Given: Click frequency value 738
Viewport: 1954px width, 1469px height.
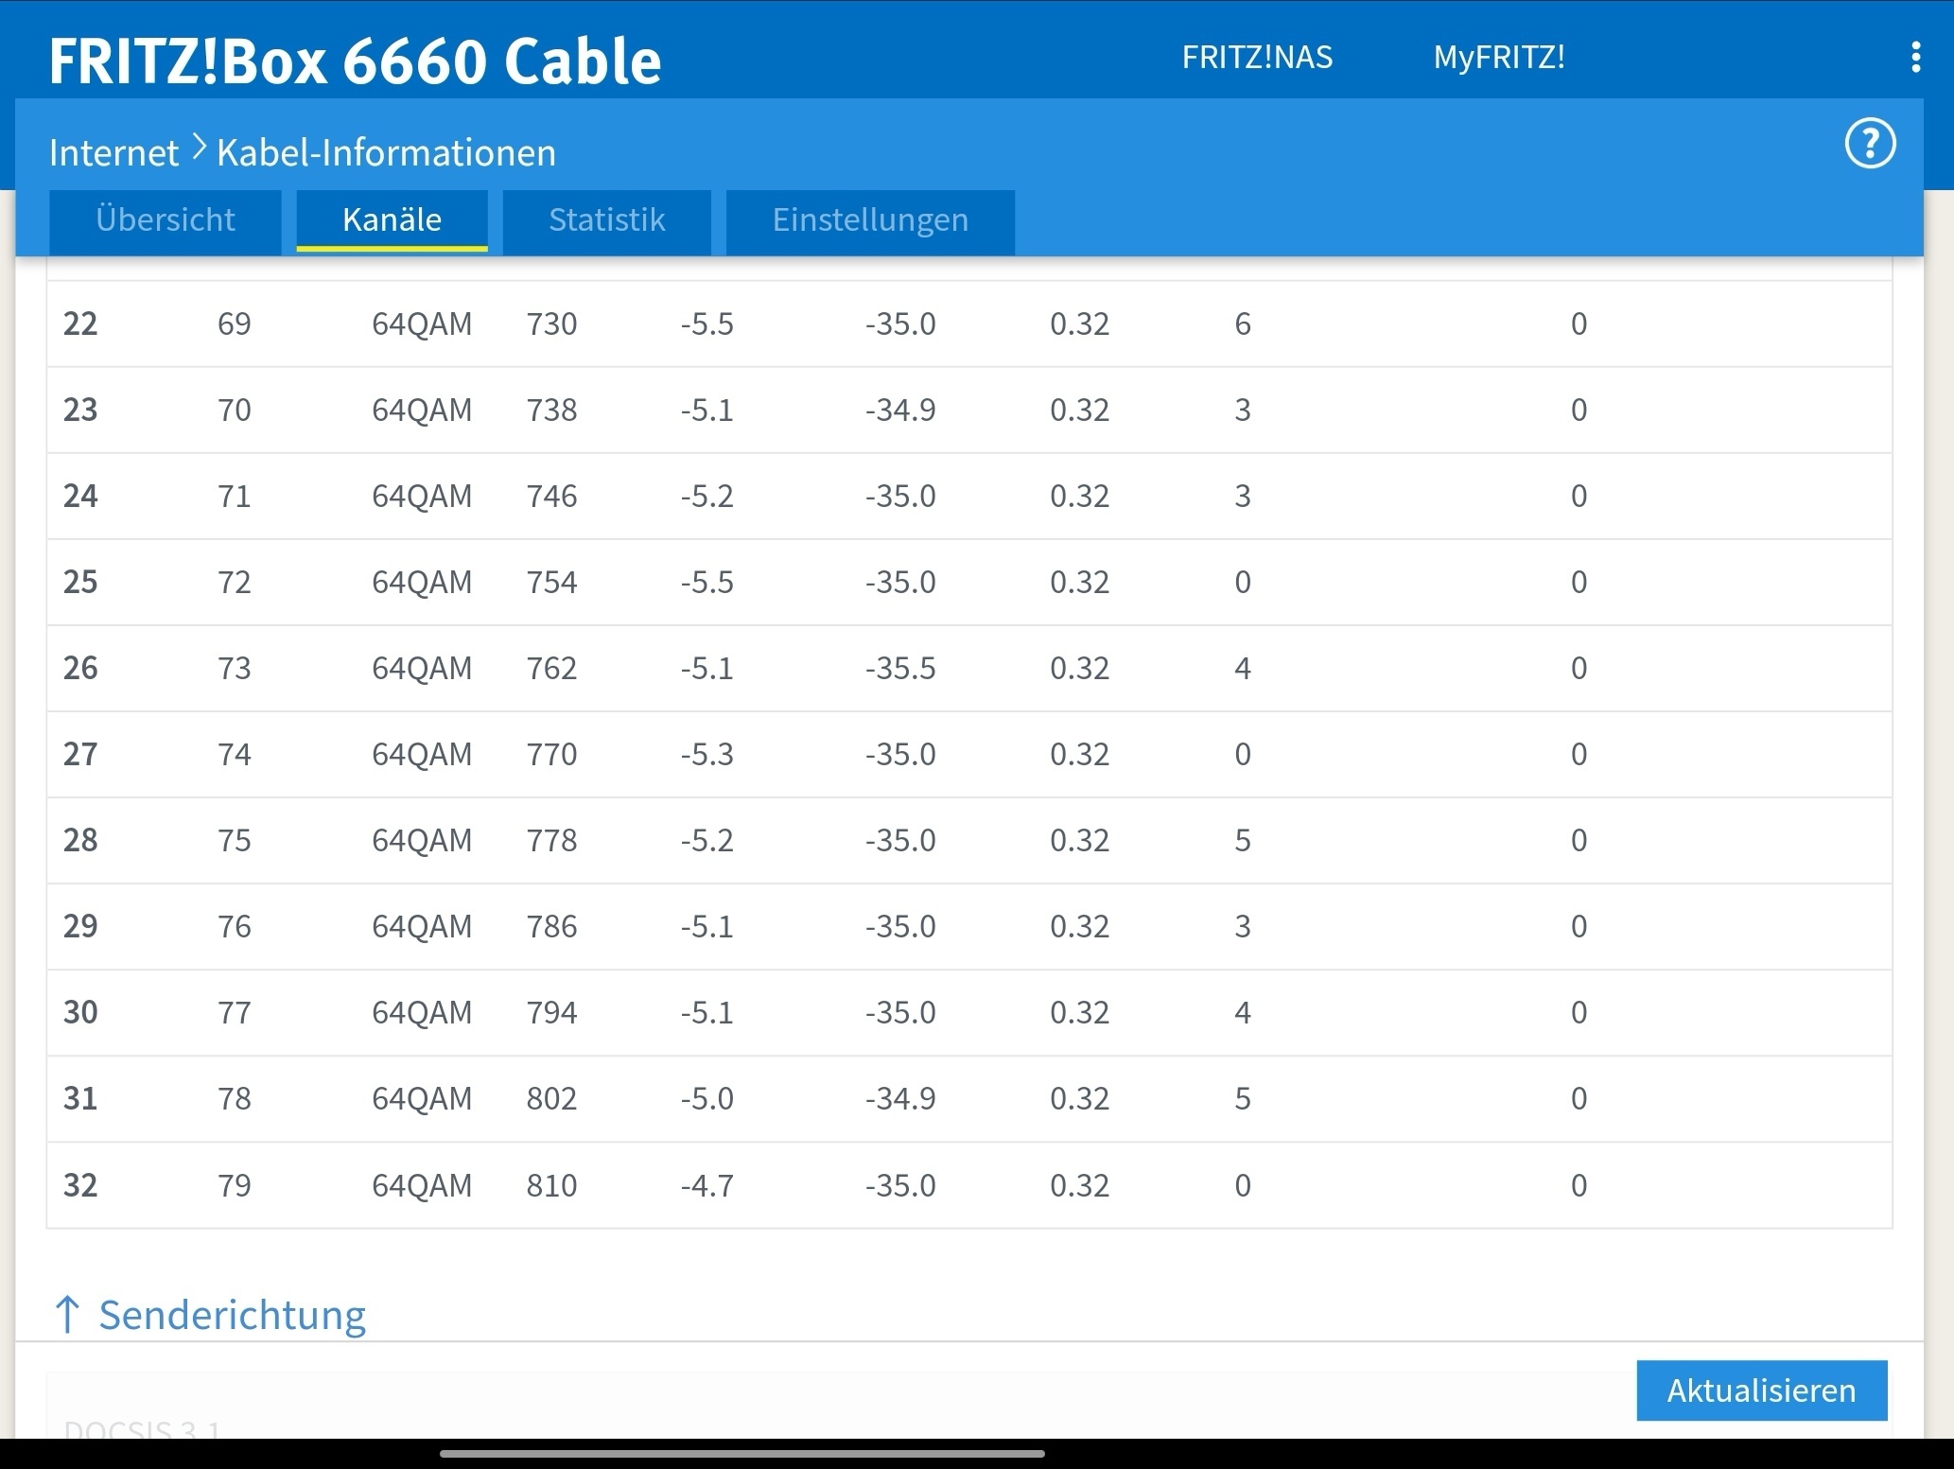Looking at the screenshot, I should (x=551, y=410).
